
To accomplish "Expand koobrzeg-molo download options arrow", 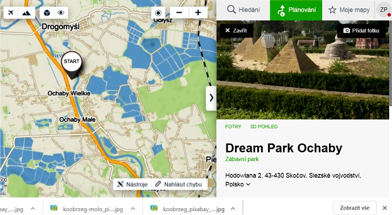I will (x=133, y=208).
